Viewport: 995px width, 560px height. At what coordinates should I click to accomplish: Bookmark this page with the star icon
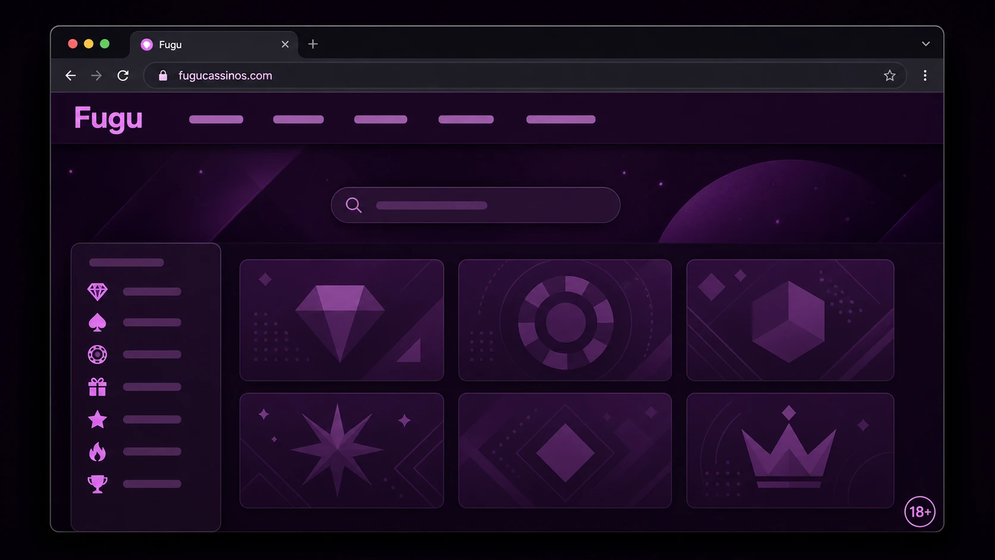(x=890, y=76)
